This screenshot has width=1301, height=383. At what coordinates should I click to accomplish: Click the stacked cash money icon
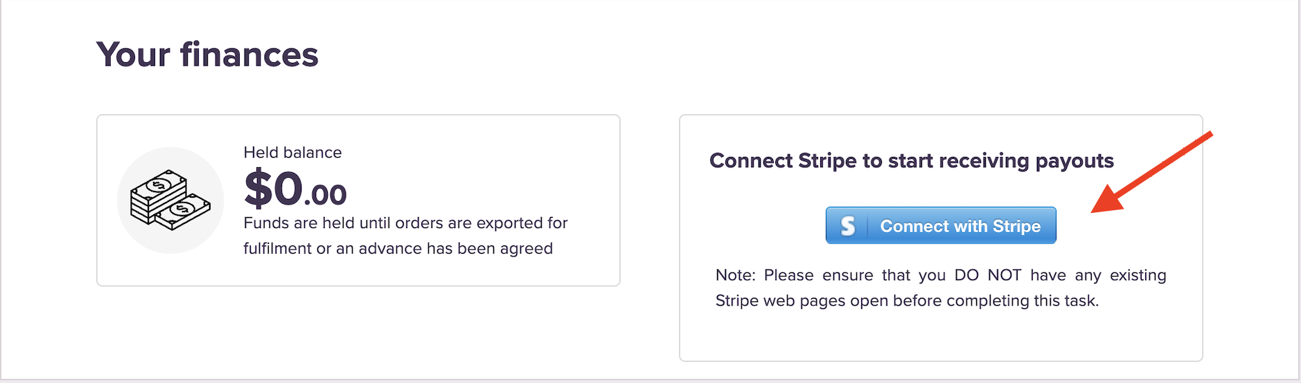tap(170, 200)
